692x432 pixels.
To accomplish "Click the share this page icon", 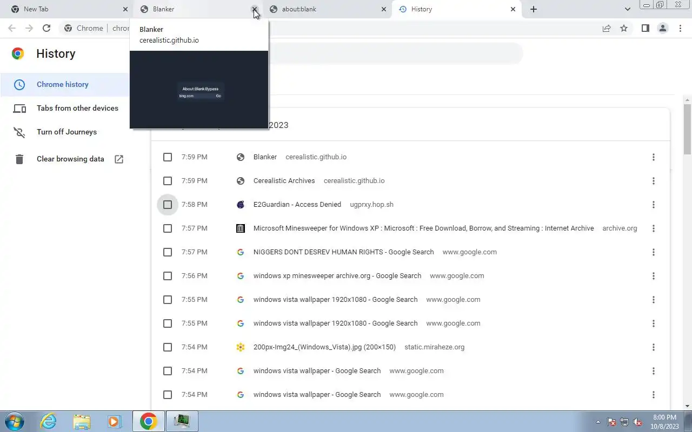I will tap(607, 28).
